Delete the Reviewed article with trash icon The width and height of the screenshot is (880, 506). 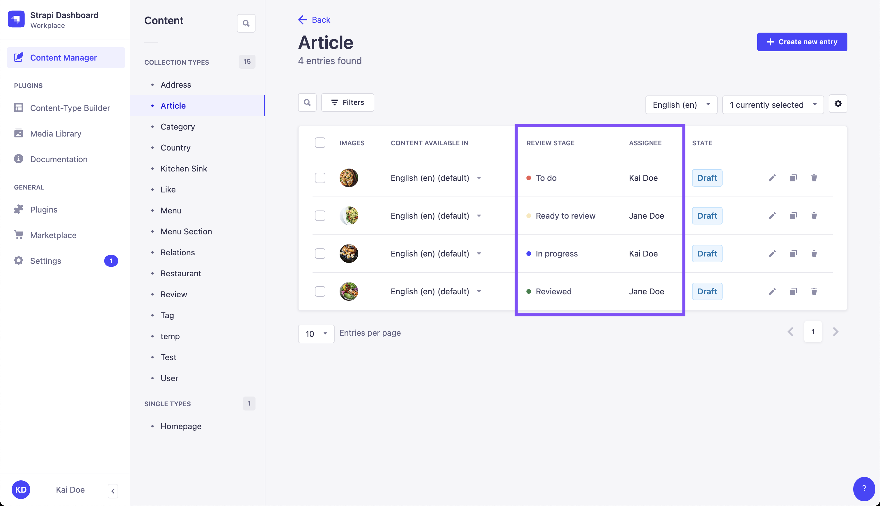814,291
